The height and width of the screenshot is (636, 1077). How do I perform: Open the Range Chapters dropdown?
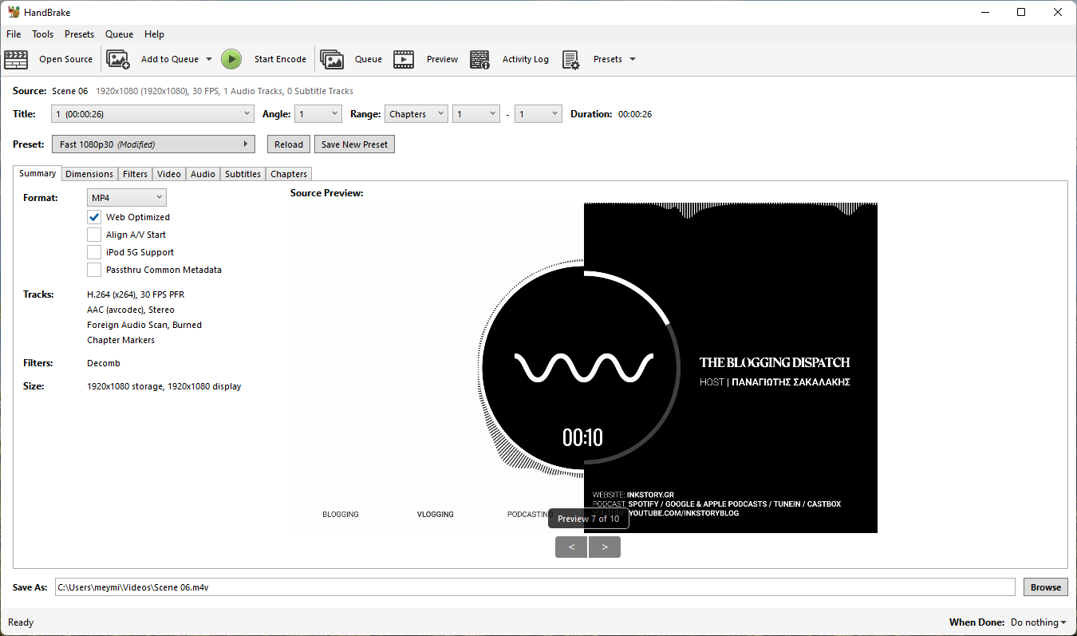click(x=416, y=114)
